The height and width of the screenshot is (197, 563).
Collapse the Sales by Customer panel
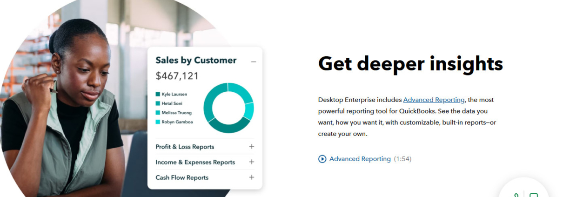point(253,61)
